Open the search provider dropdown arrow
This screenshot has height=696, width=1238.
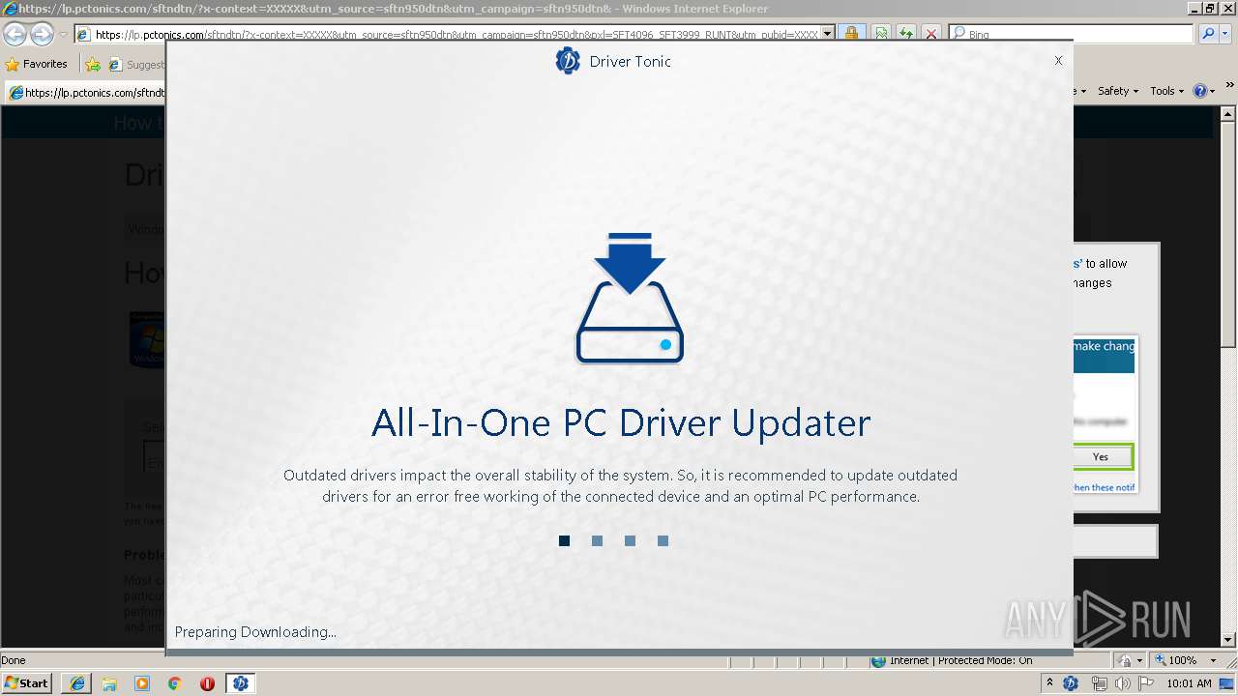click(1224, 34)
